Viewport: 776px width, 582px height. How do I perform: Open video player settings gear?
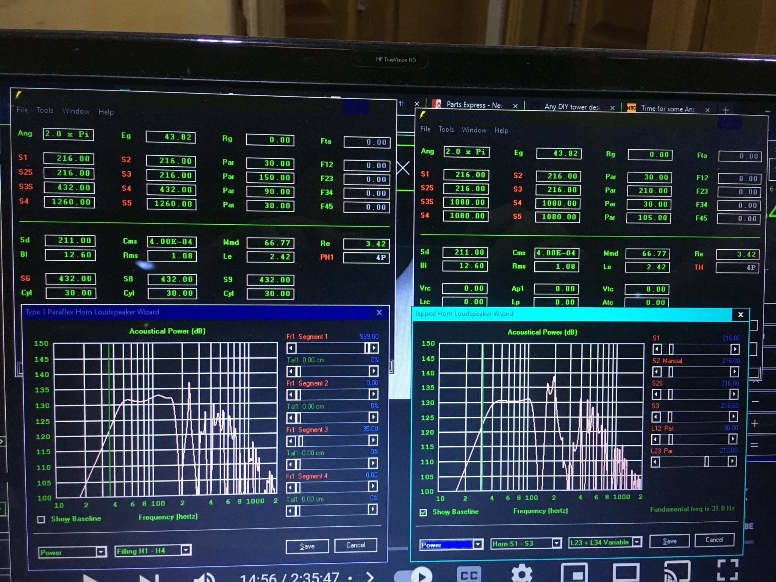pos(522,573)
